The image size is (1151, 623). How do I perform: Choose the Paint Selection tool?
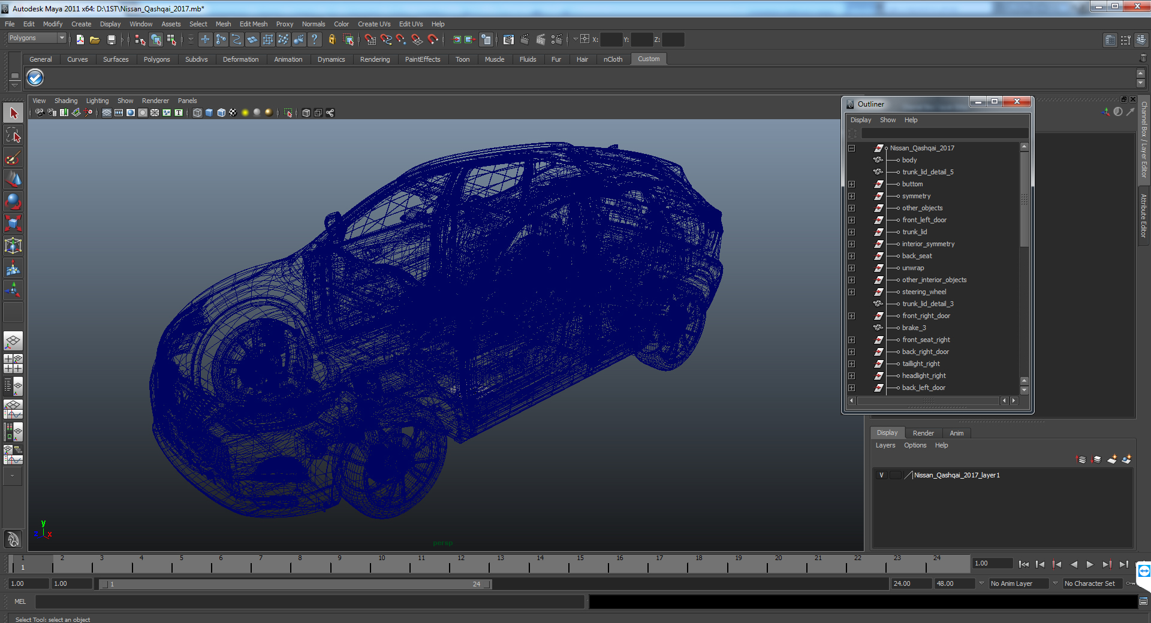pos(13,158)
